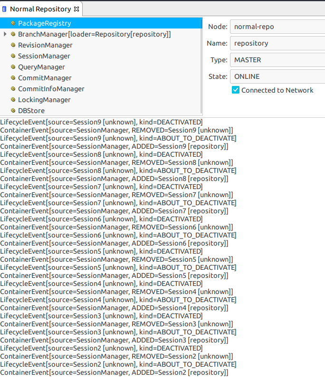Click Session6 ABOUT_TO_DEACTIVATE event line
The height and width of the screenshot is (380, 325).
point(118,235)
